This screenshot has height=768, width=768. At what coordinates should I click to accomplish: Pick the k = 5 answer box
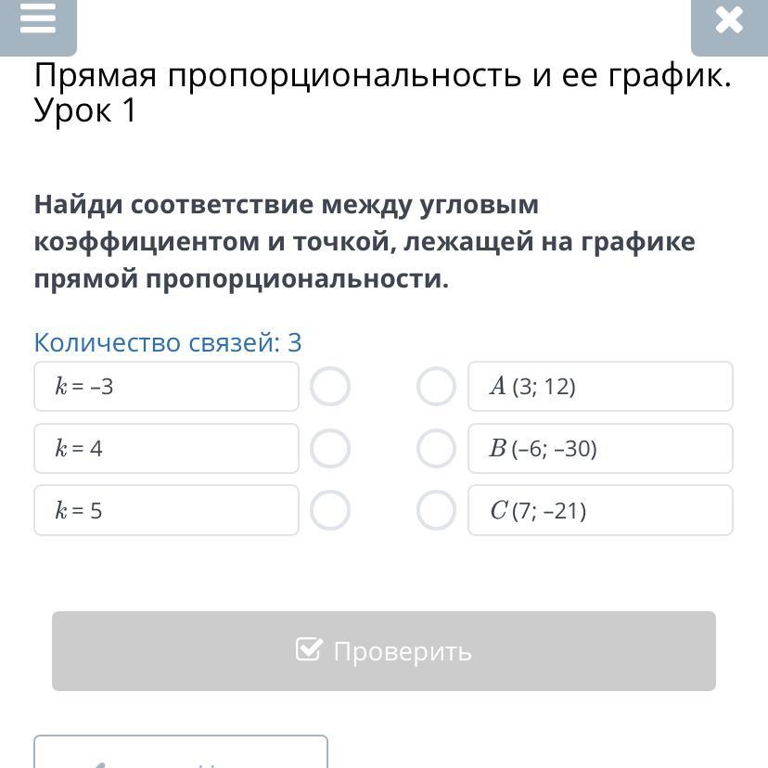166,510
